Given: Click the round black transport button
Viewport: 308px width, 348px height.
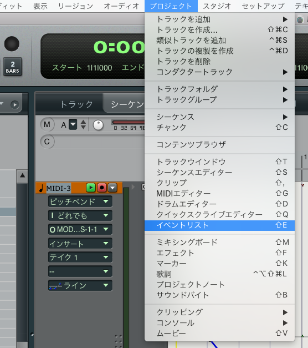Looking at the screenshot, I should pyautogui.click(x=12, y=44).
